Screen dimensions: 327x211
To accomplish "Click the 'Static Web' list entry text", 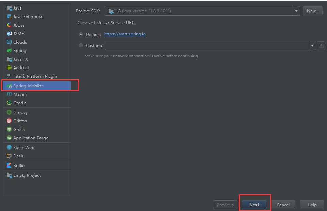I will click(24, 147).
